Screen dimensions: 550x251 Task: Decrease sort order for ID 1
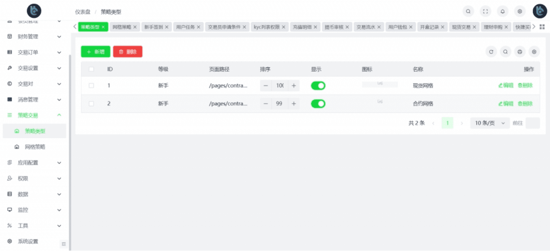(x=266, y=85)
